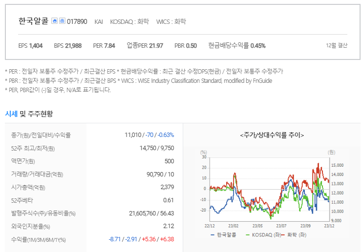Click the shares outstanding value 21,605,760 / 56.43

coord(151,213)
